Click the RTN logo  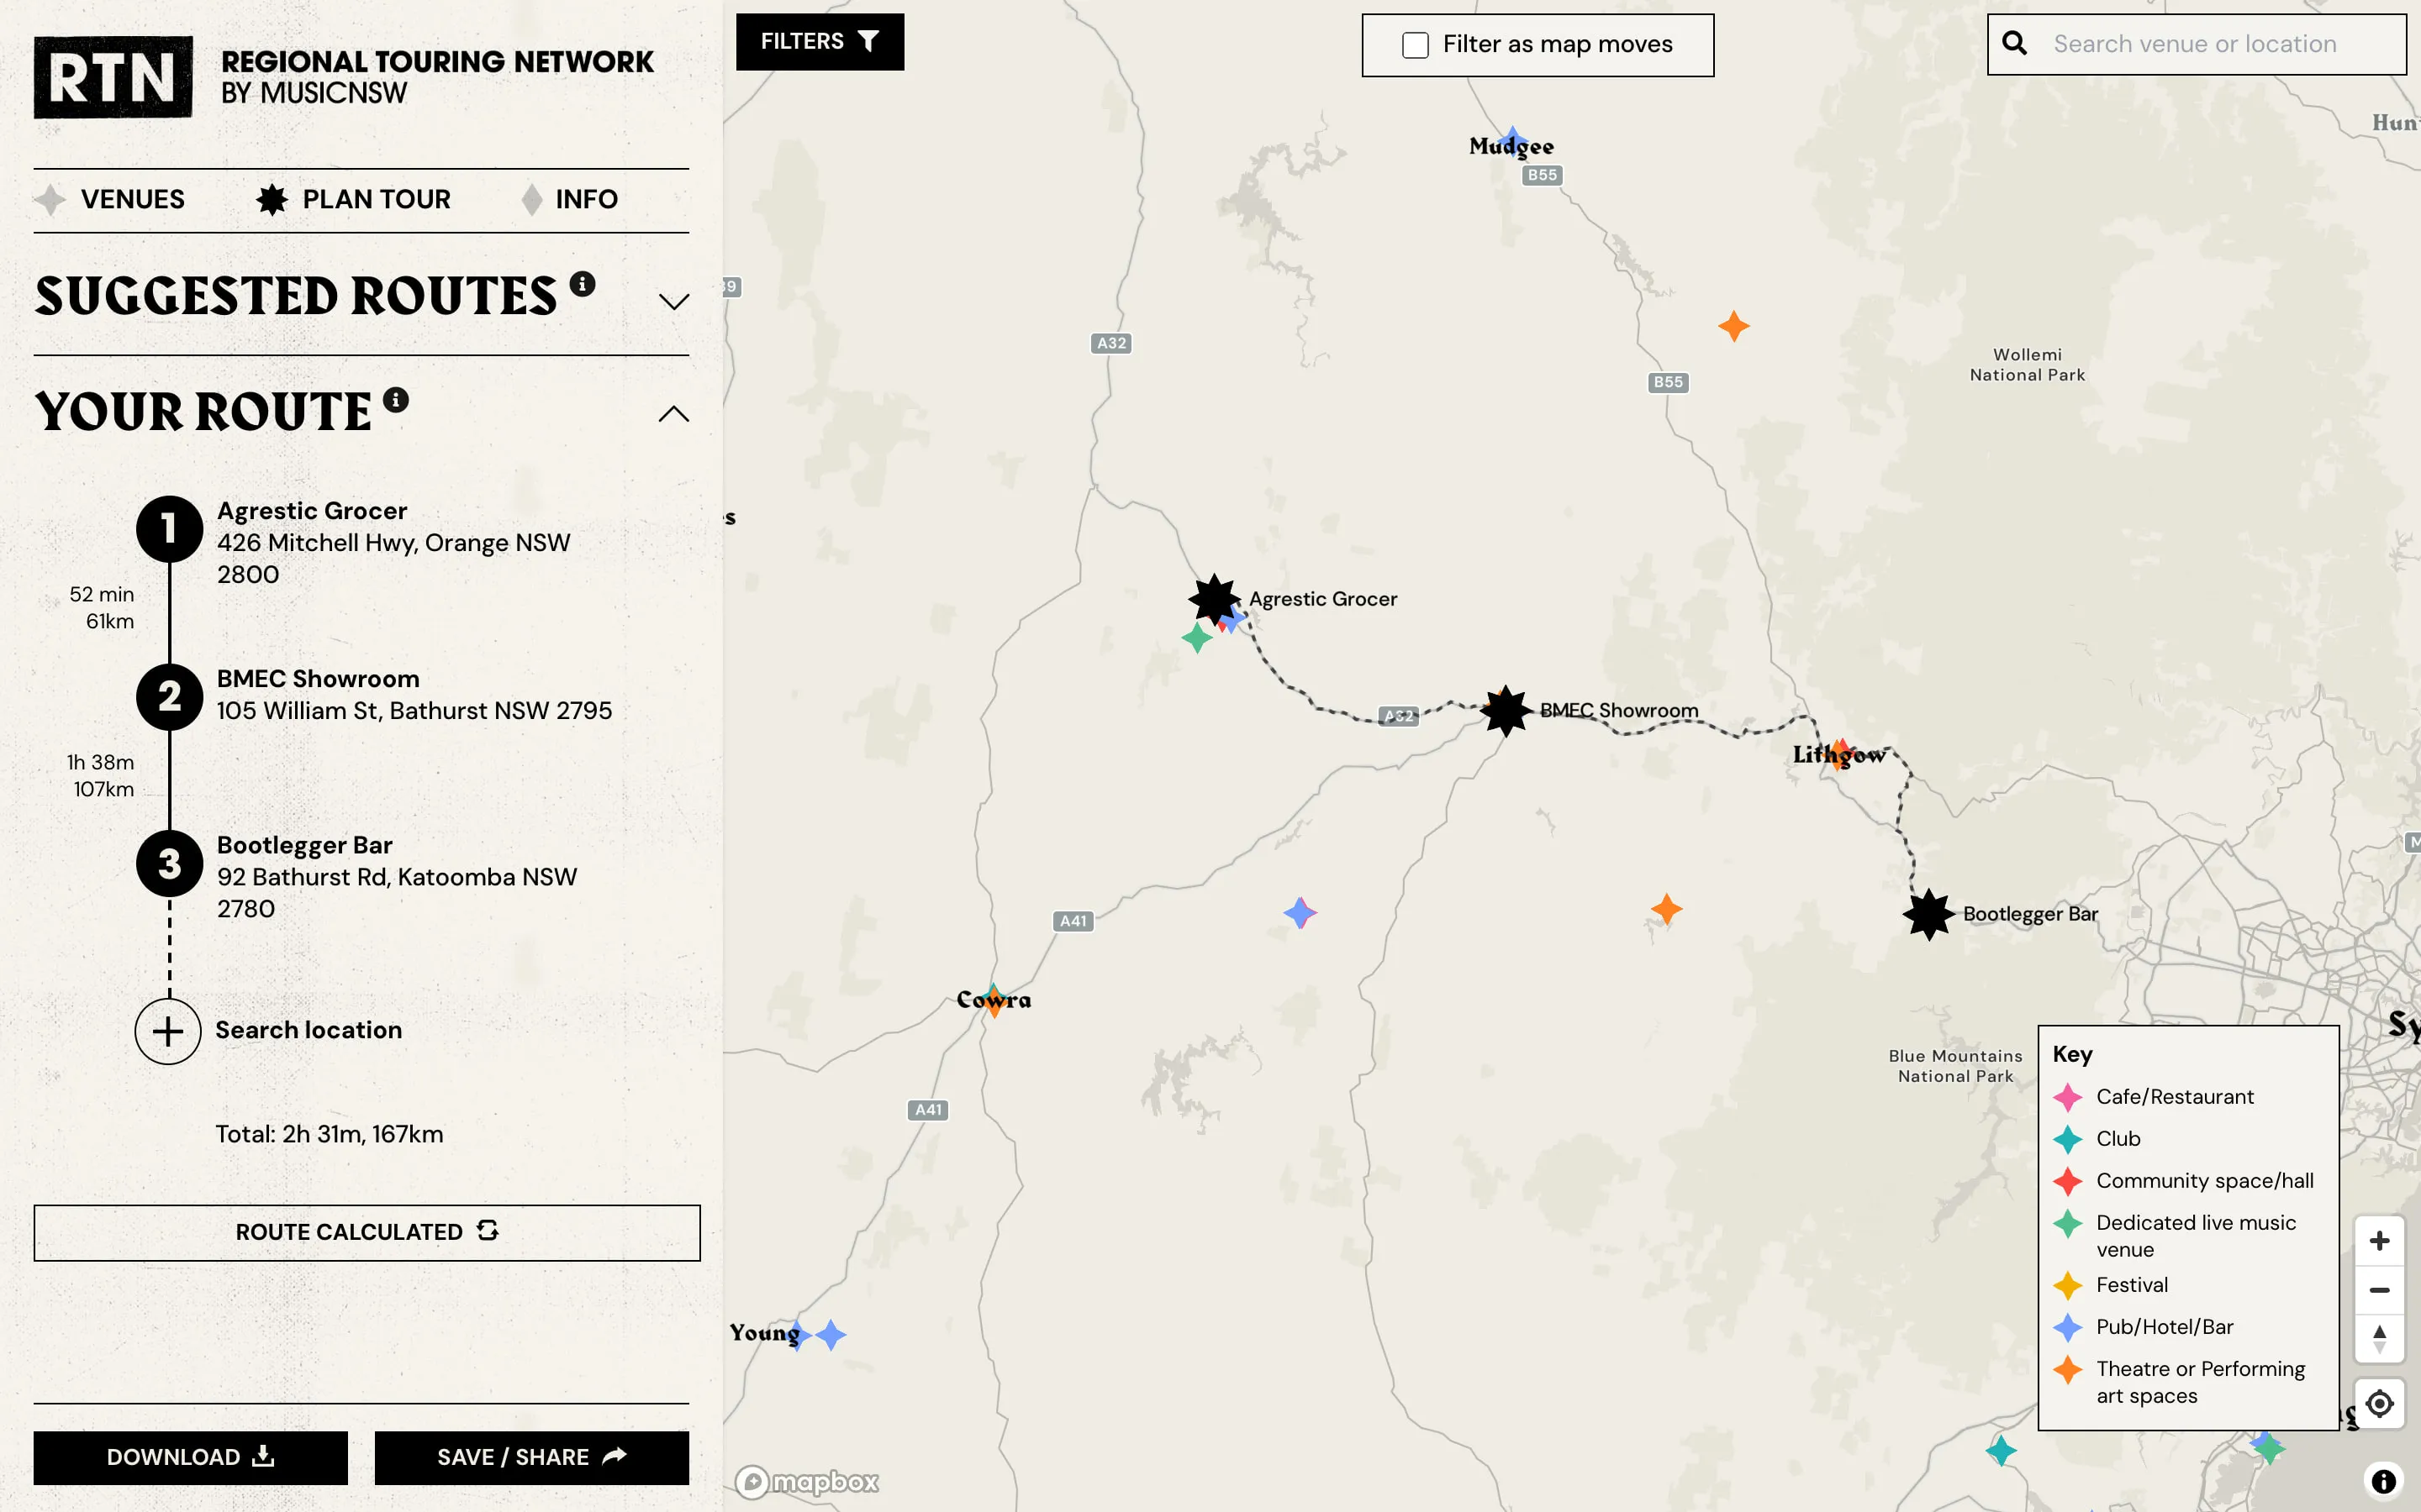(113, 77)
